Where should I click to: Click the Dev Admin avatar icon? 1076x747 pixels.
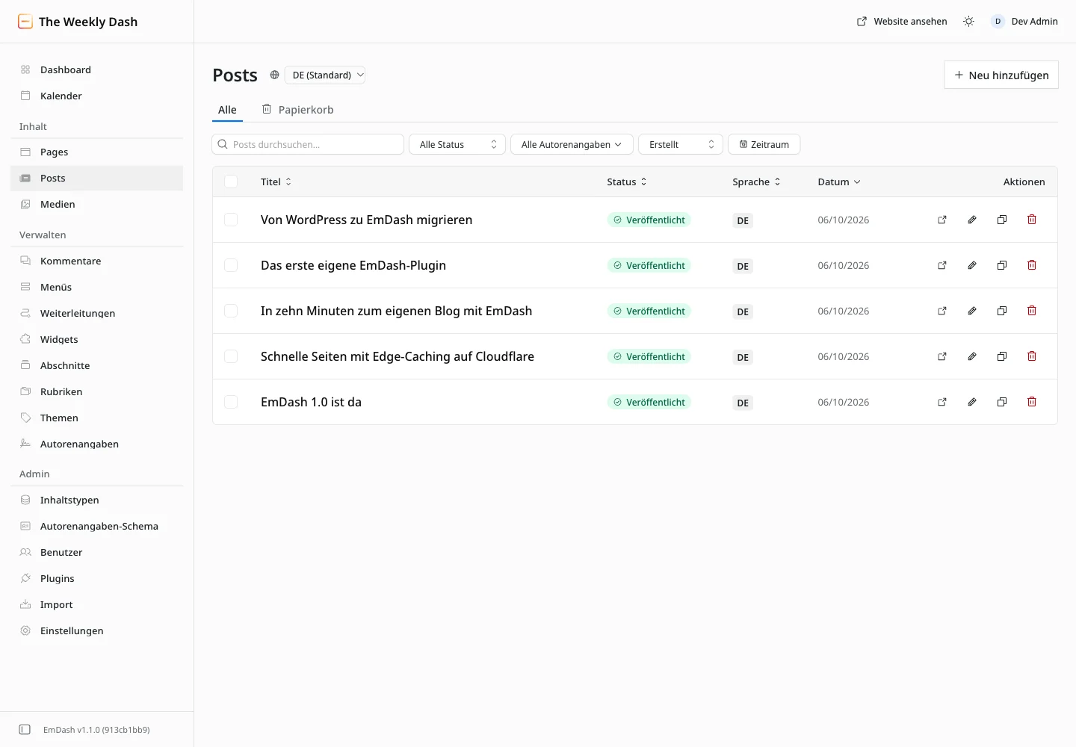click(x=998, y=22)
